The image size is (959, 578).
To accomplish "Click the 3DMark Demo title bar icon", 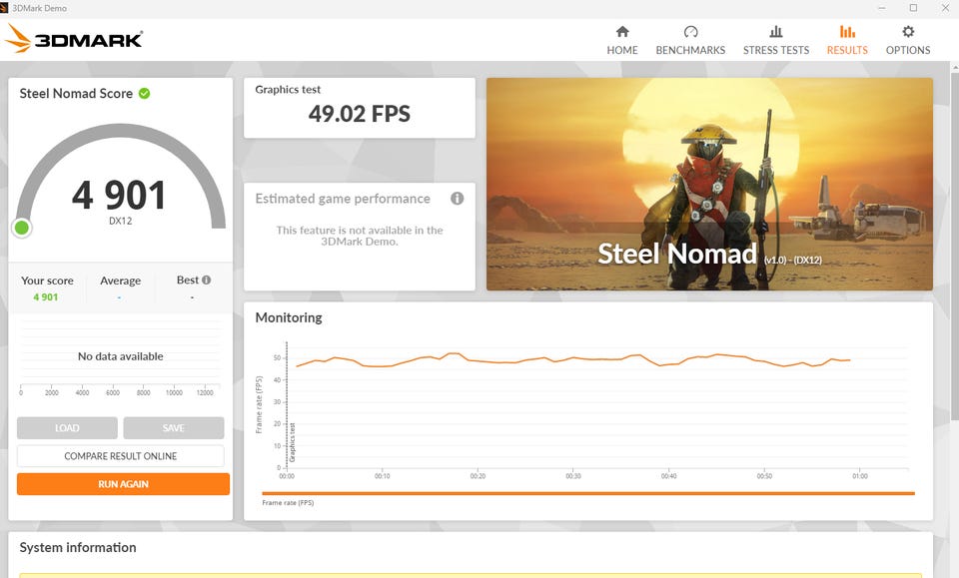I will coord(4,8).
